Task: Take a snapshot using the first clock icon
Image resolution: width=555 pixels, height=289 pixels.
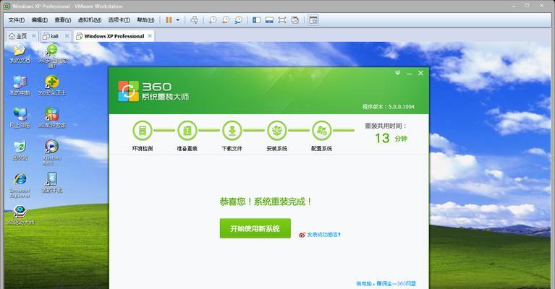Action: coord(212,20)
